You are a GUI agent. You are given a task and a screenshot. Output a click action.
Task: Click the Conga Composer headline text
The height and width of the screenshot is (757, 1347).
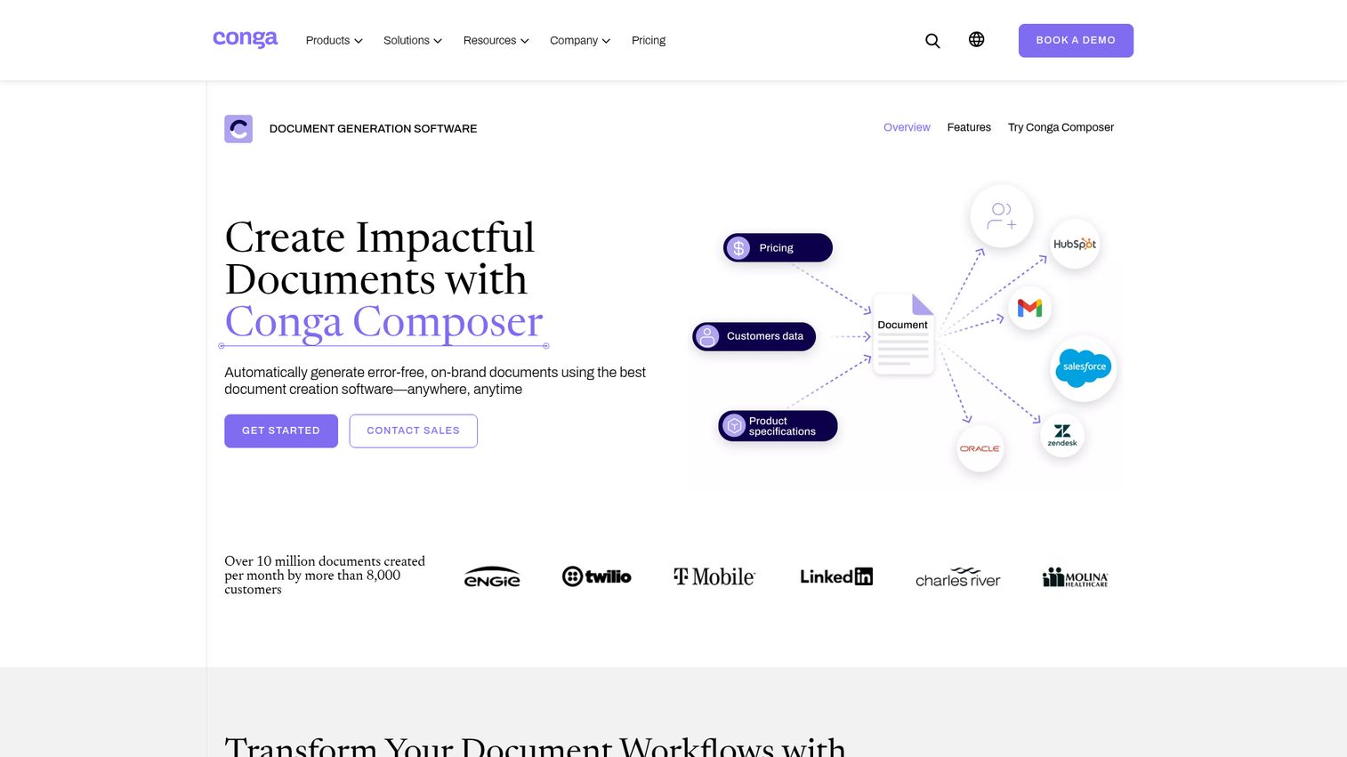tap(384, 322)
